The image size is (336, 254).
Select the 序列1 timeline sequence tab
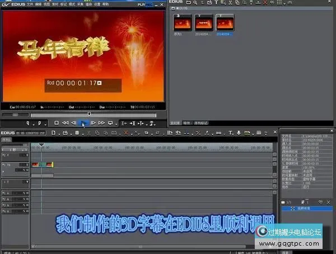pos(6,140)
